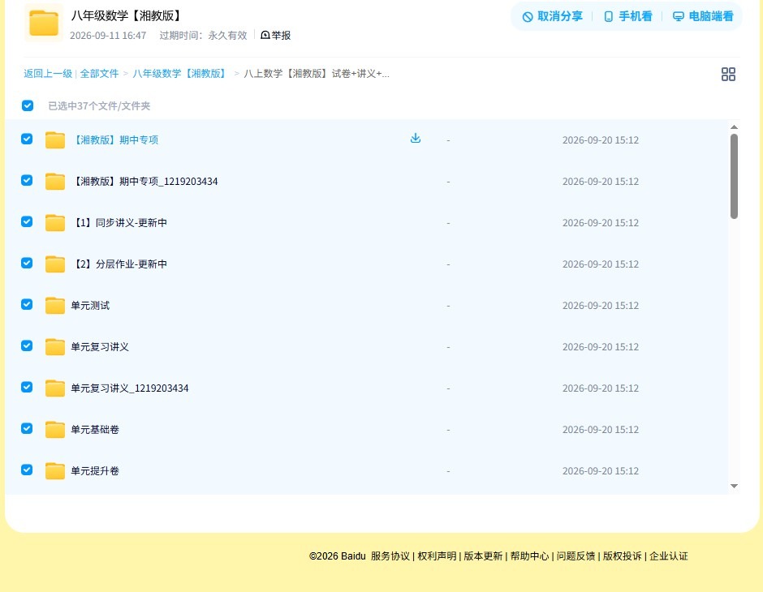Click folder icon for 单元基础卷
This screenshot has height=592, width=763.
[55, 429]
